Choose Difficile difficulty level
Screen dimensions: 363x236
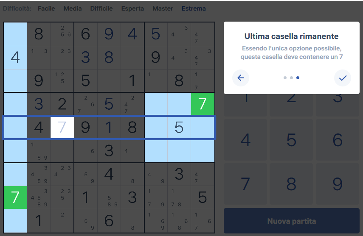tap(102, 8)
